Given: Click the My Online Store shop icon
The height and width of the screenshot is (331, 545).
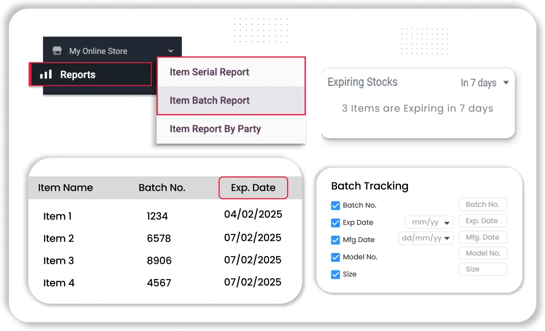Looking at the screenshot, I should point(57,51).
